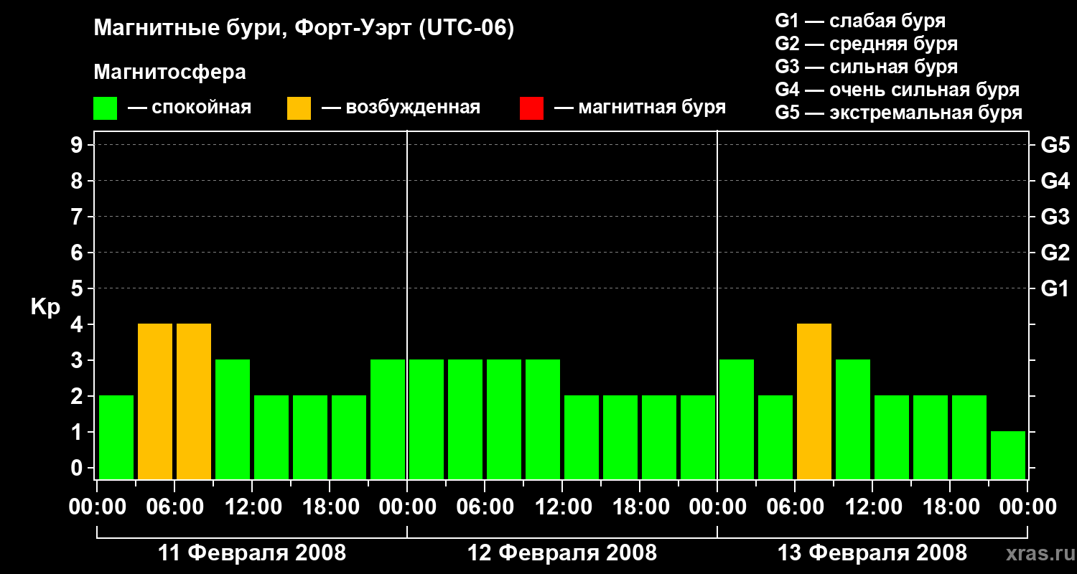This screenshot has height=574, width=1077.
Task: Click the right-axis 'G2' level label
Action: click(x=1055, y=253)
